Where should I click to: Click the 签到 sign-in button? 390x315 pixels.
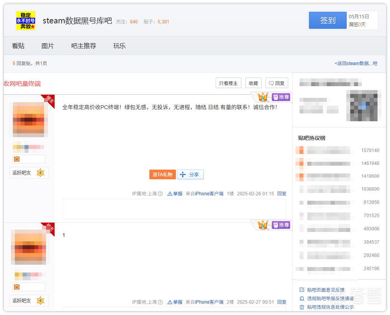tap(328, 20)
